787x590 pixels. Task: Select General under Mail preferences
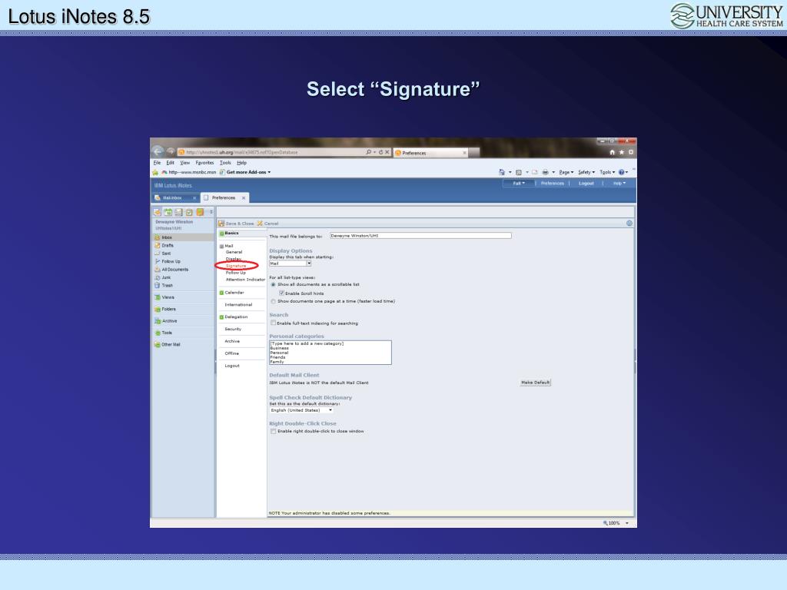coord(234,252)
